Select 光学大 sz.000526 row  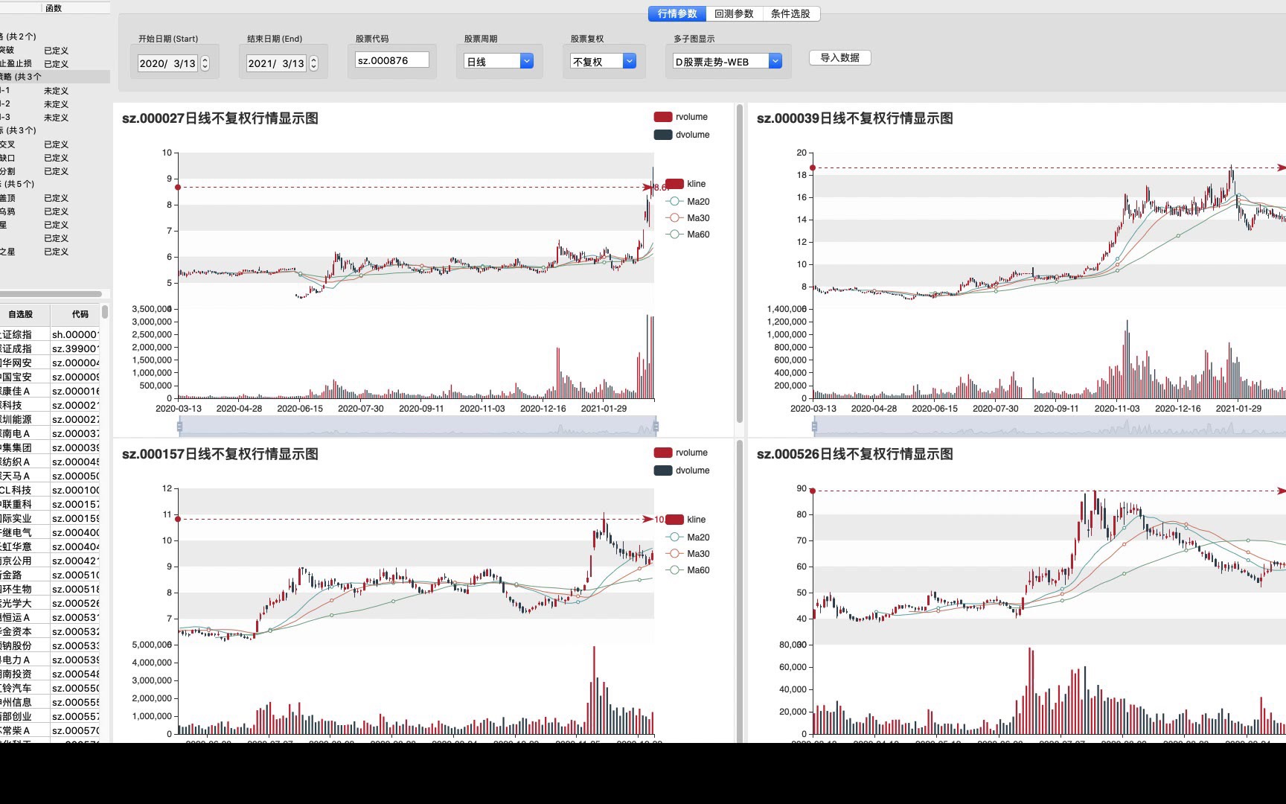pyautogui.click(x=50, y=603)
